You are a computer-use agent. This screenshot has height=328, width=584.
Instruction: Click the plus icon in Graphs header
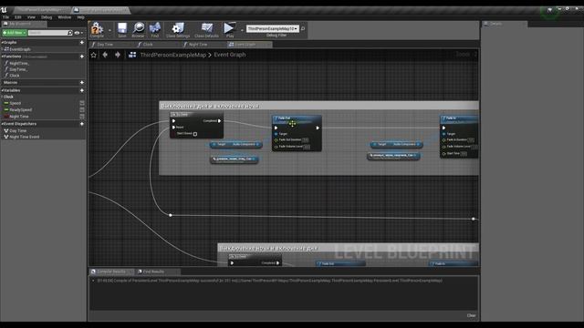[81, 43]
